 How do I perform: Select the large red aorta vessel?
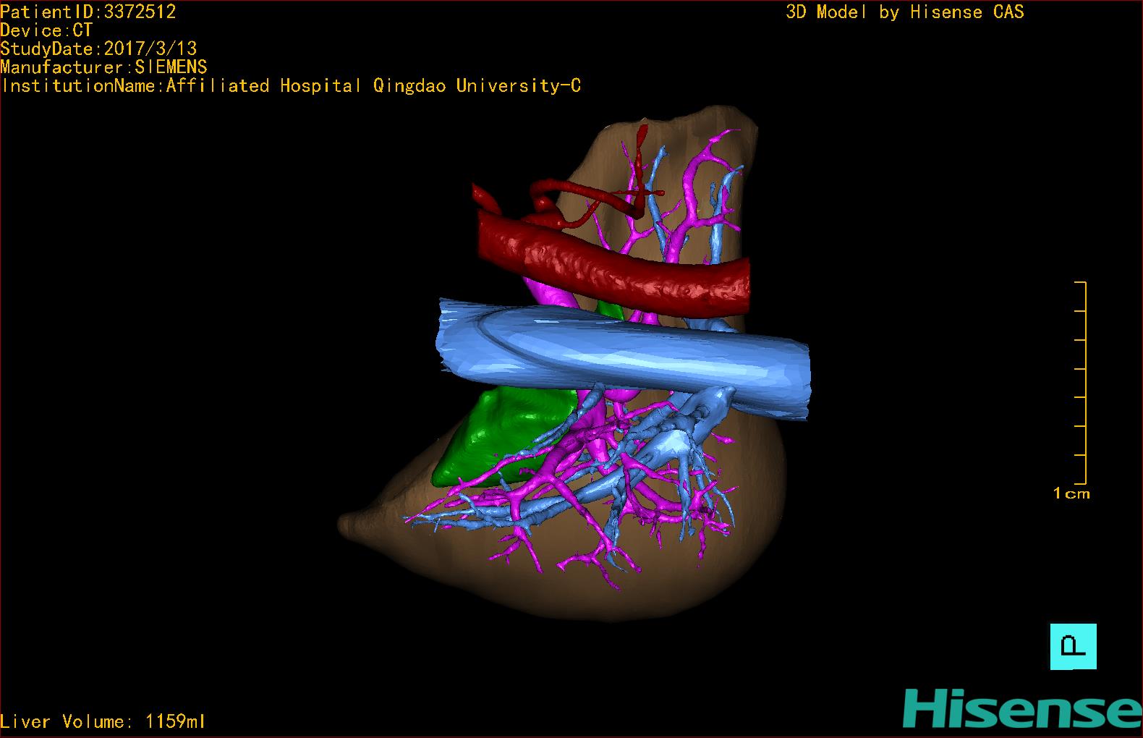tap(615, 268)
